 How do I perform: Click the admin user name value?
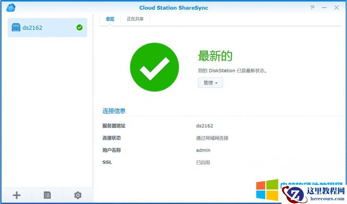pos(203,150)
